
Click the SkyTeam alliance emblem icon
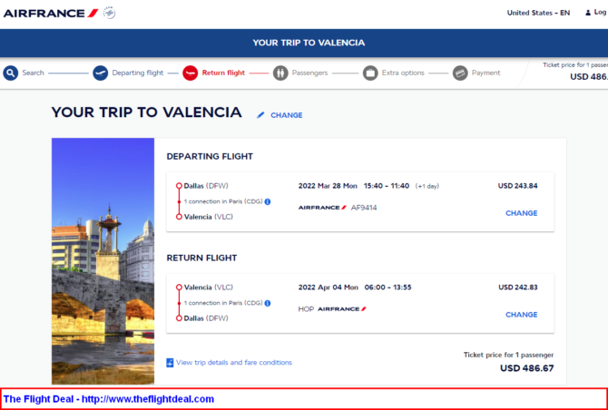109,13
